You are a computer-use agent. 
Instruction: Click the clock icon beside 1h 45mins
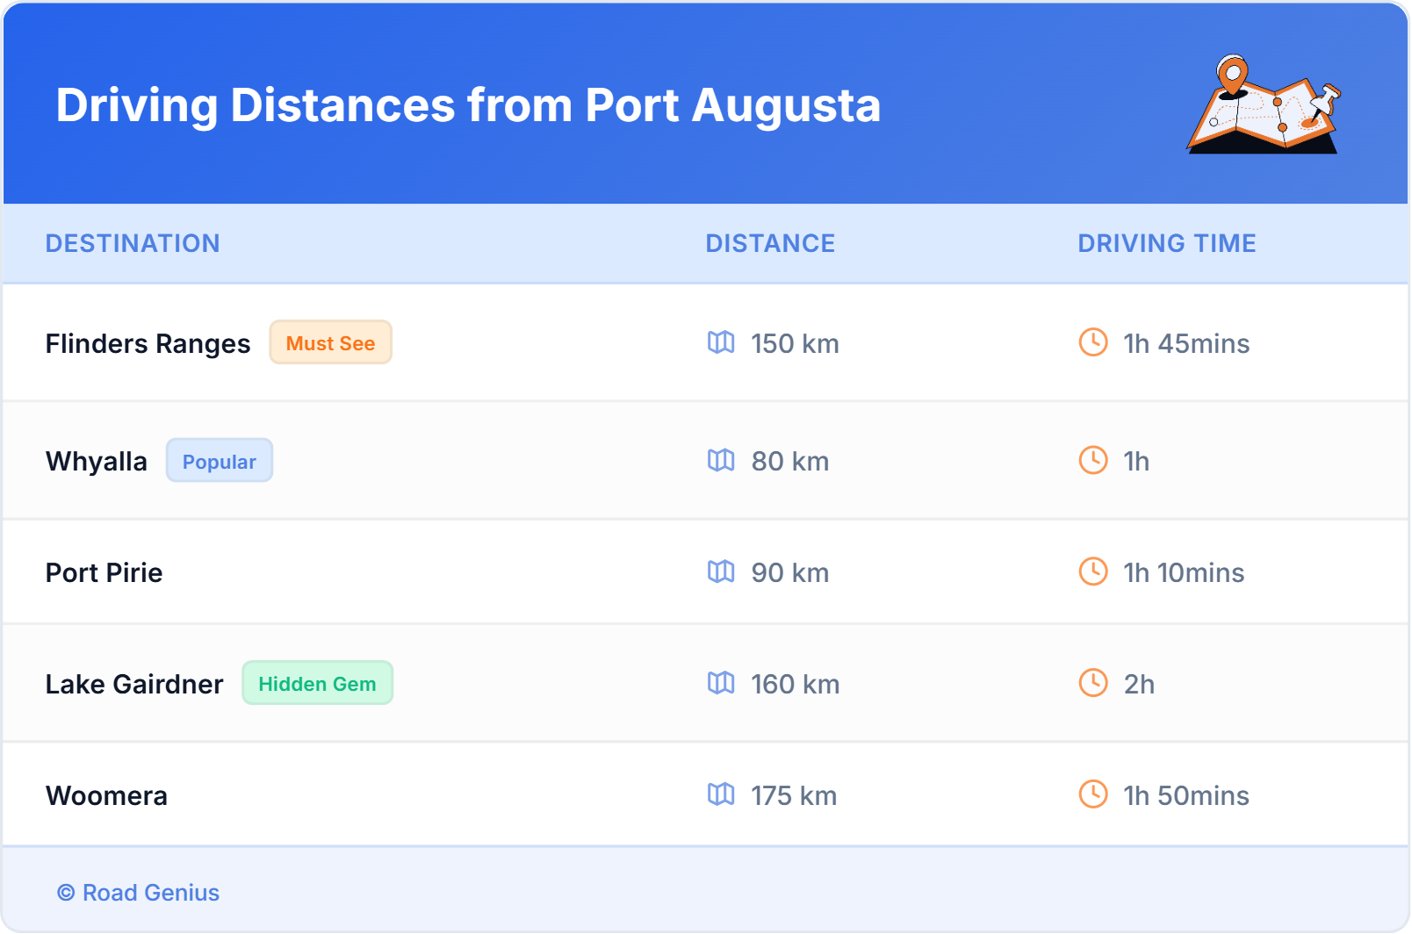point(1091,343)
